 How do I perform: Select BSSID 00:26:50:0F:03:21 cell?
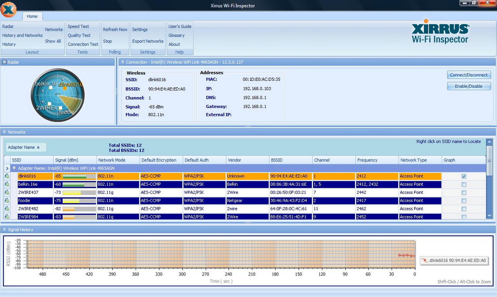pyautogui.click(x=290, y=193)
